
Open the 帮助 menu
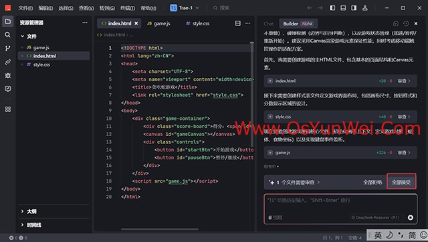[148, 8]
